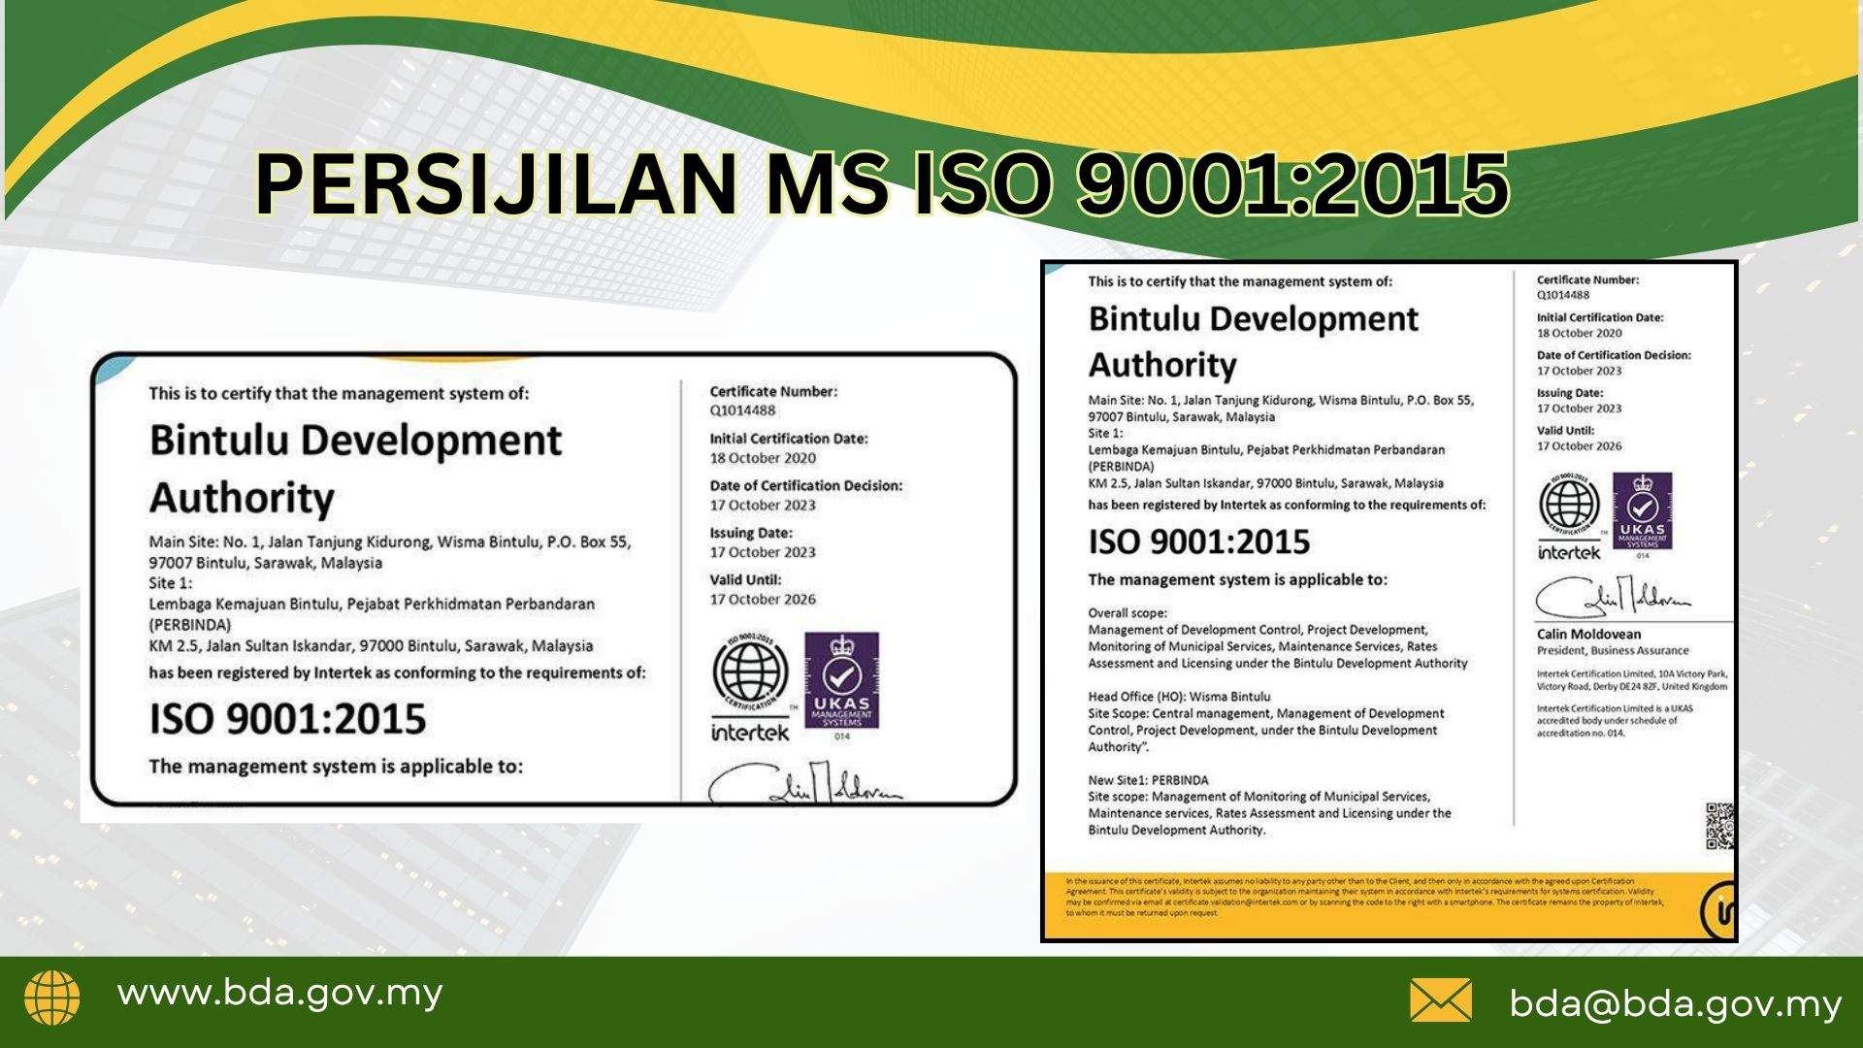The width and height of the screenshot is (1863, 1048).
Task: Click the QR code on full certificate
Action: pyautogui.click(x=1720, y=827)
